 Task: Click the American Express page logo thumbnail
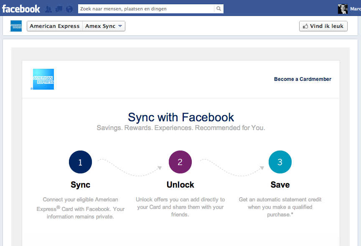click(x=16, y=26)
